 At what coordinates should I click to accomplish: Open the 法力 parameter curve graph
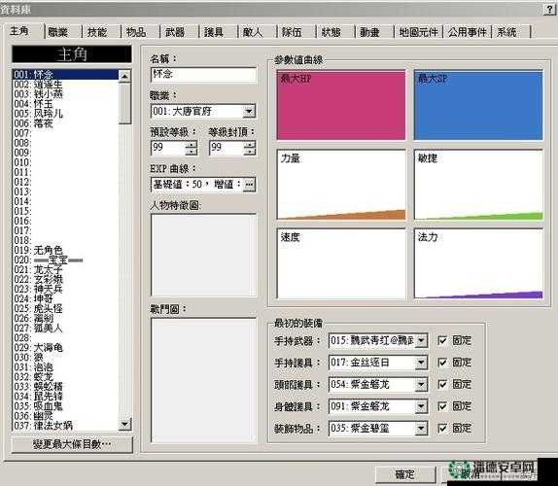(478, 263)
